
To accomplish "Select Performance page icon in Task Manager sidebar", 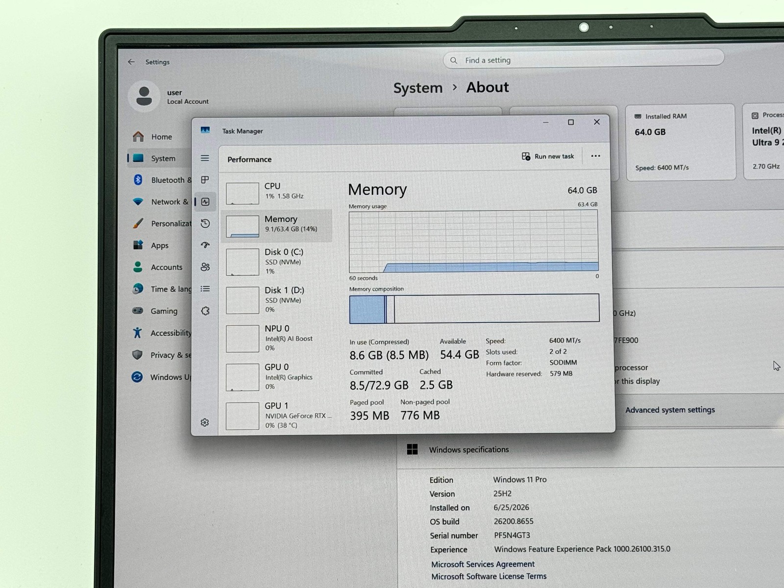I will point(205,202).
